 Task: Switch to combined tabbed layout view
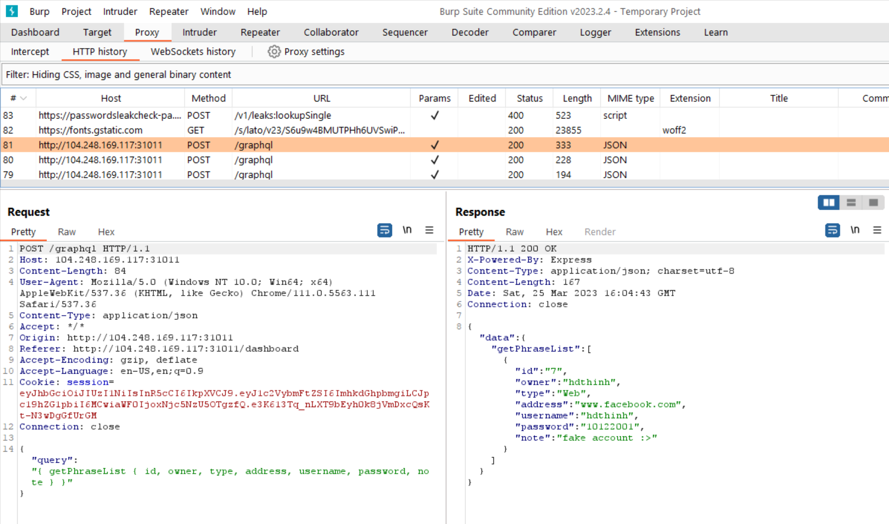click(x=874, y=203)
